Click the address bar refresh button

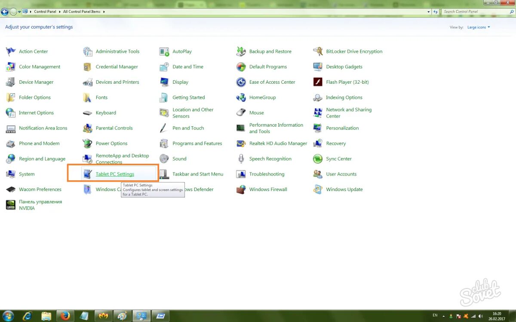coord(436,12)
